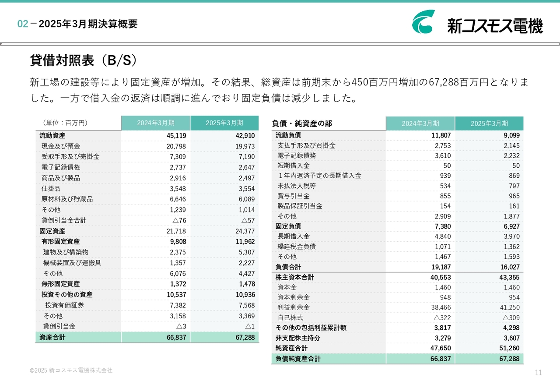The image size is (560, 388).
Task: Select the 未払法人税等 row label
Action: pos(297,186)
